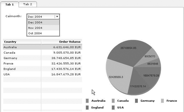Click the France legend color swatch

click(163, 101)
